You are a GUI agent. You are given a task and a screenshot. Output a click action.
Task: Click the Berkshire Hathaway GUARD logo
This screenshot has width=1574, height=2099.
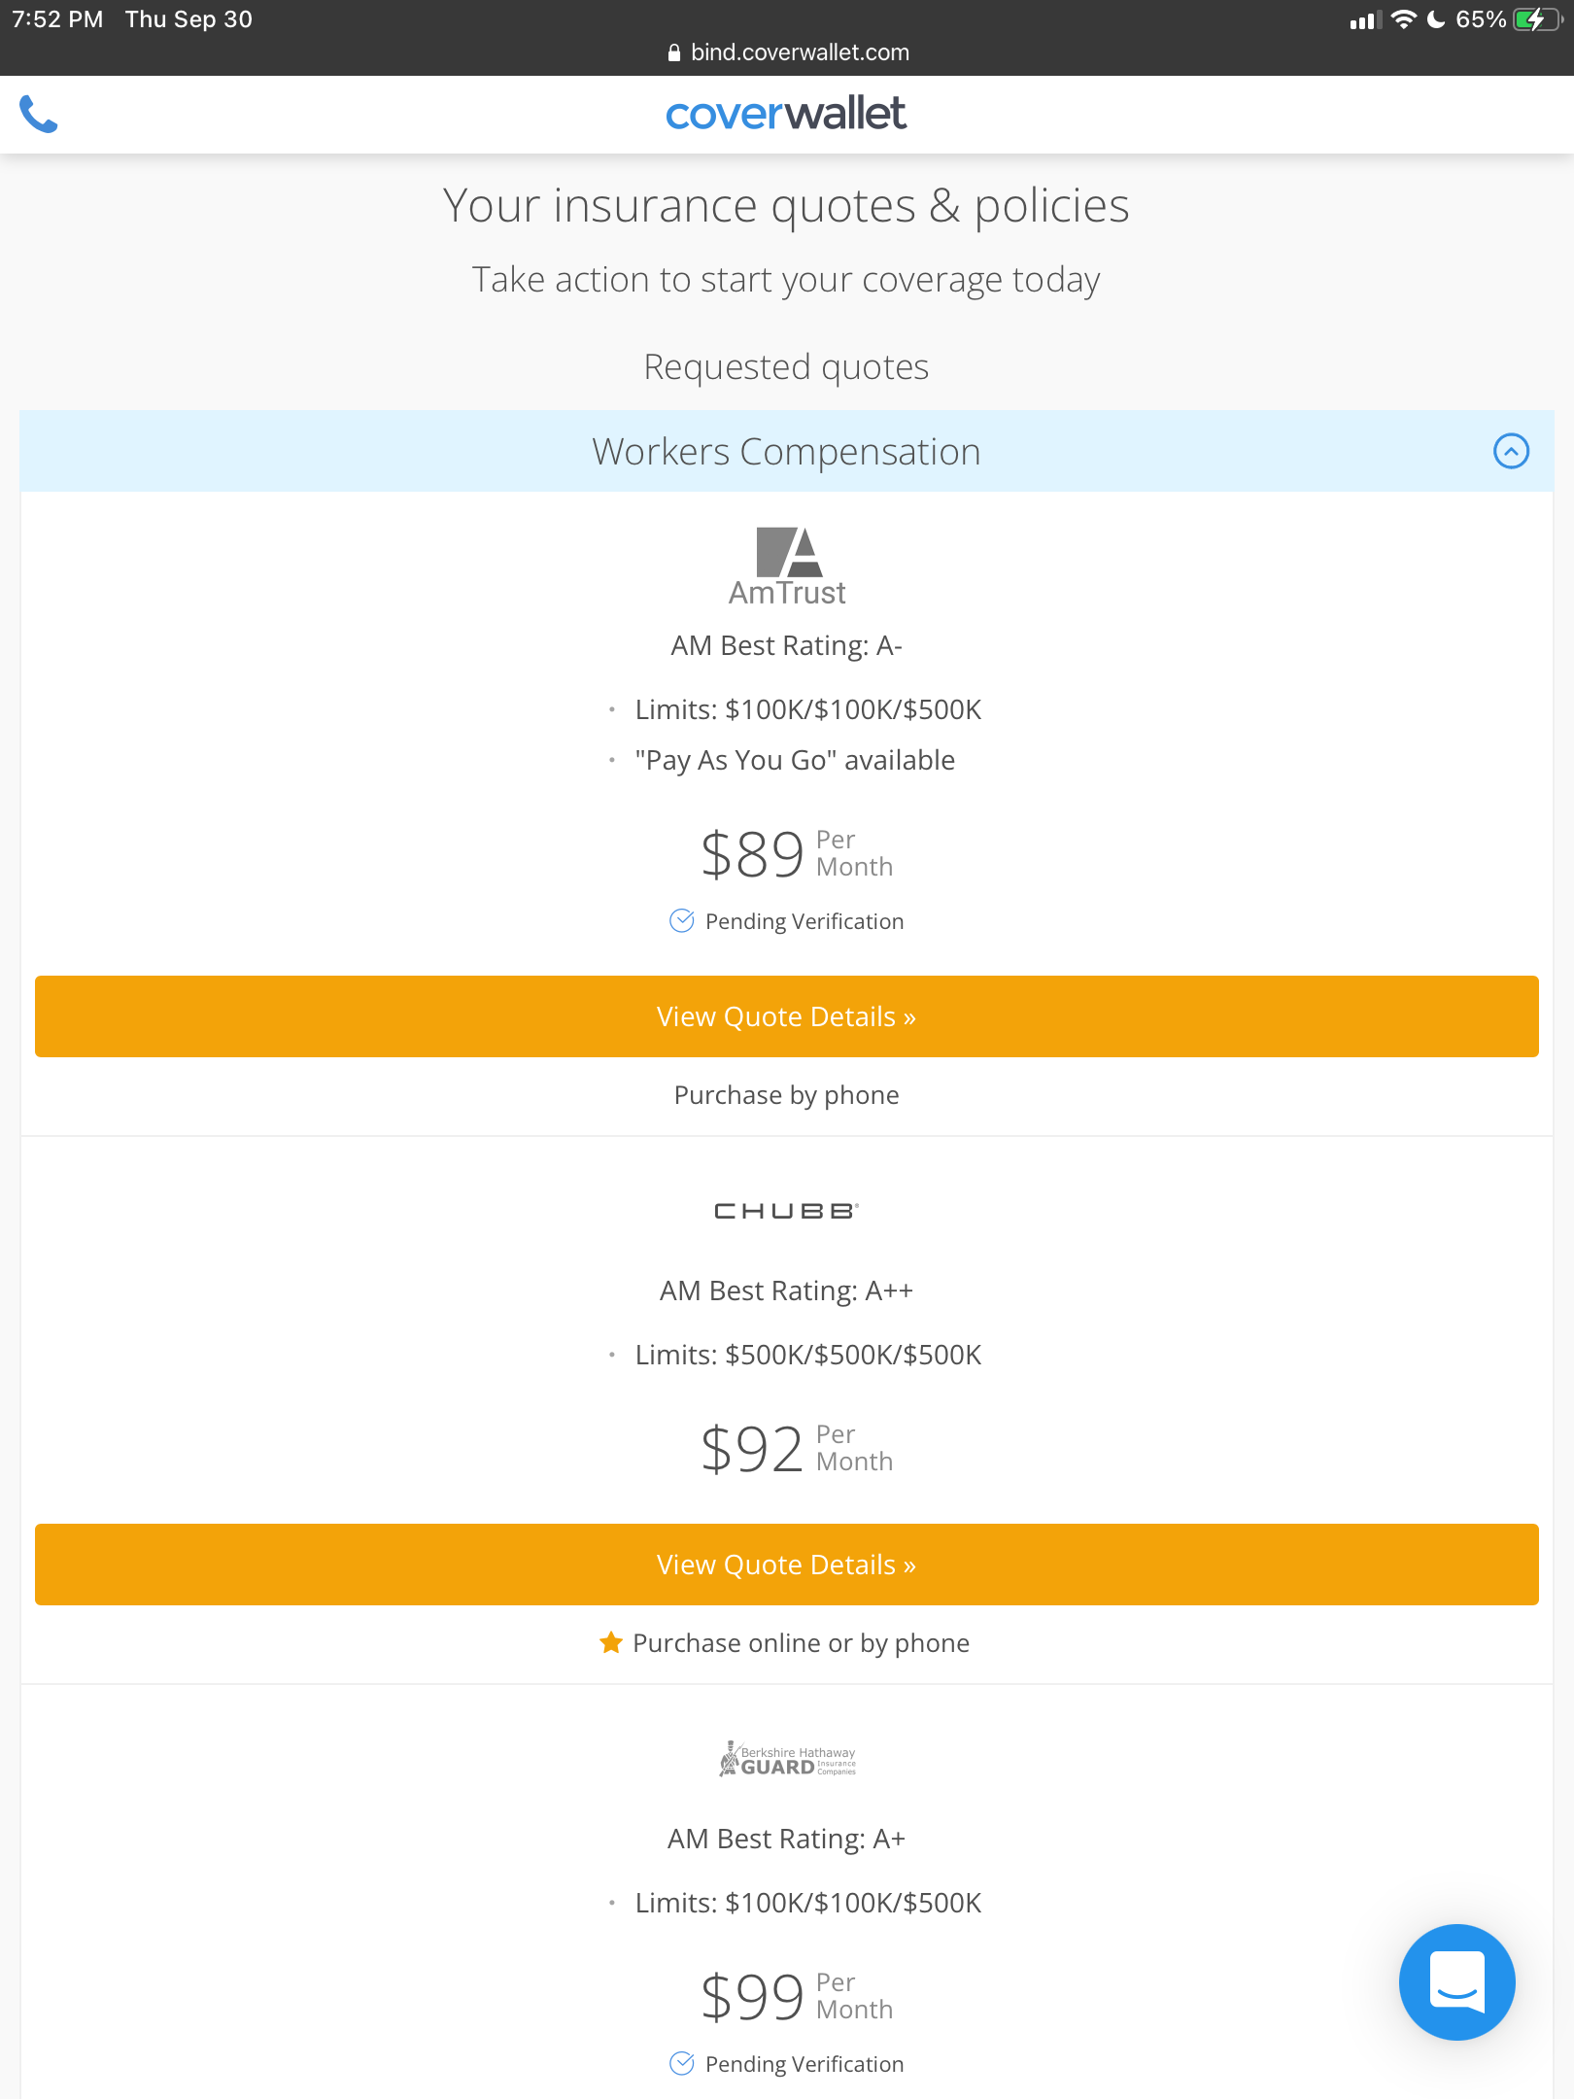click(x=787, y=1759)
